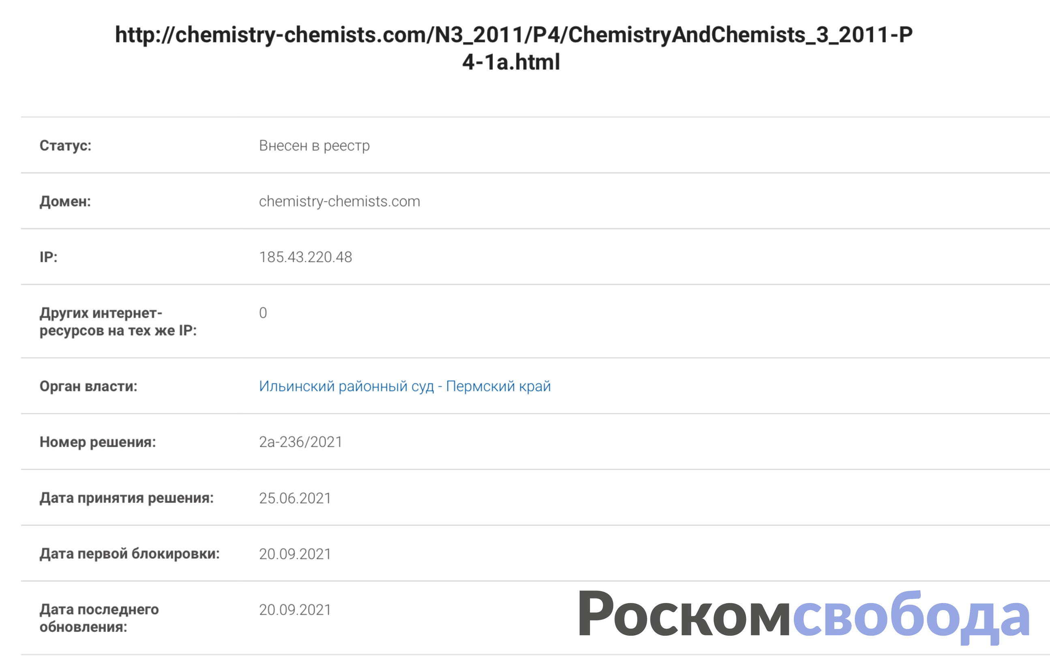Open the Ильинский районный суд - Пермский край link

pyautogui.click(x=405, y=386)
